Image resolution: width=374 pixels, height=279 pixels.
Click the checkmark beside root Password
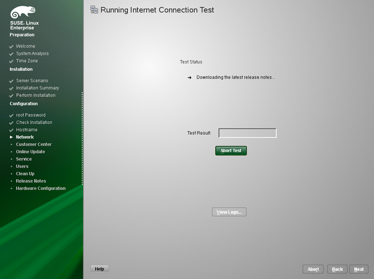(x=11, y=115)
